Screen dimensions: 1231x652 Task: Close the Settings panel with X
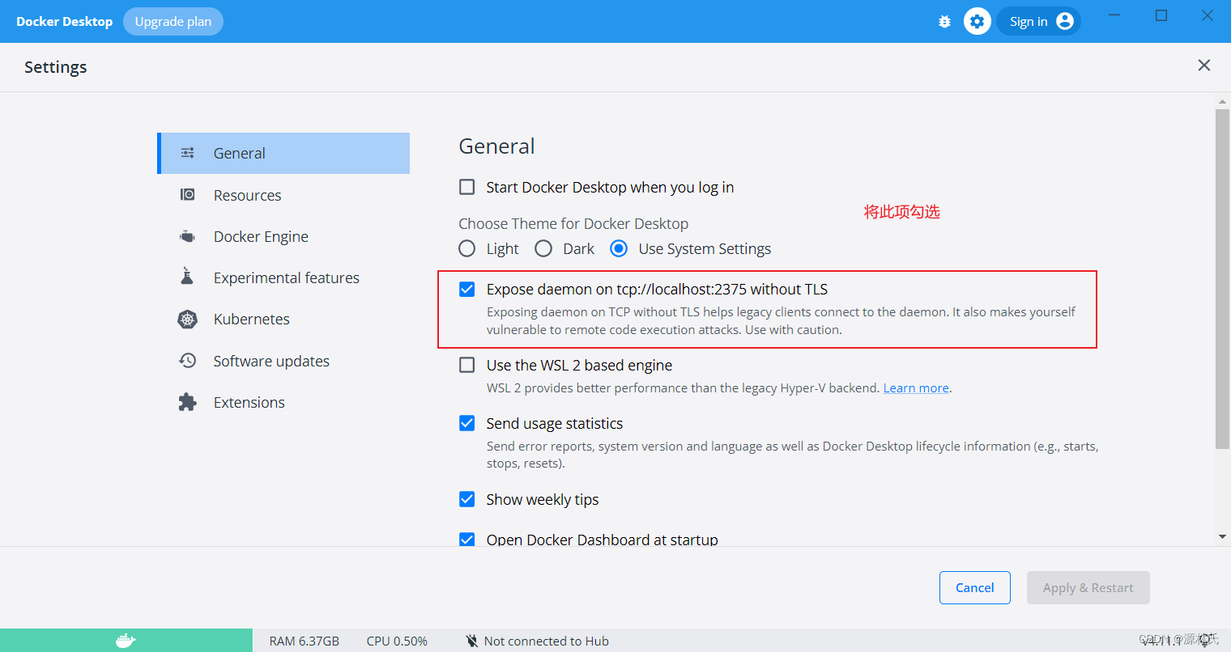pyautogui.click(x=1203, y=66)
